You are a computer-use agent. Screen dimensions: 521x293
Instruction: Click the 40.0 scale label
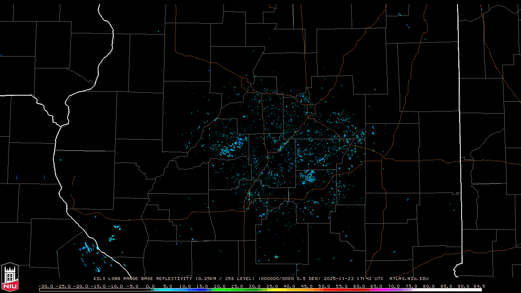tap(290, 286)
